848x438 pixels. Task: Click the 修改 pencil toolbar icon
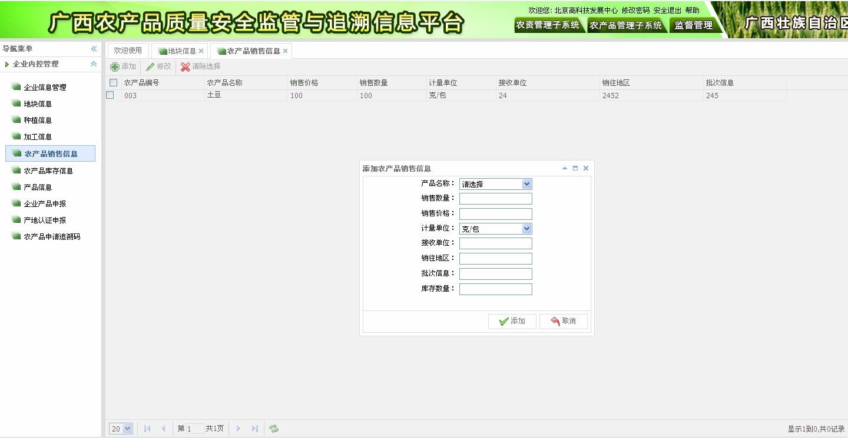tap(151, 67)
